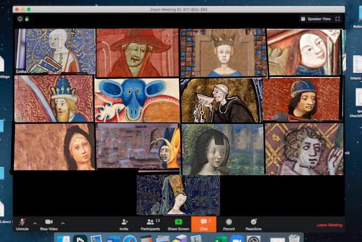Screen dimensions: 362x242
Task: Select the man in blue cap tile
Action: pyautogui.click(x=302, y=99)
